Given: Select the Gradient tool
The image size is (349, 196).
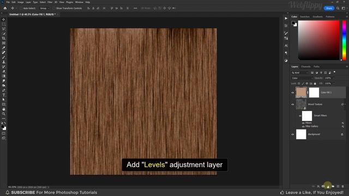Looking at the screenshot, I should 4,76.
